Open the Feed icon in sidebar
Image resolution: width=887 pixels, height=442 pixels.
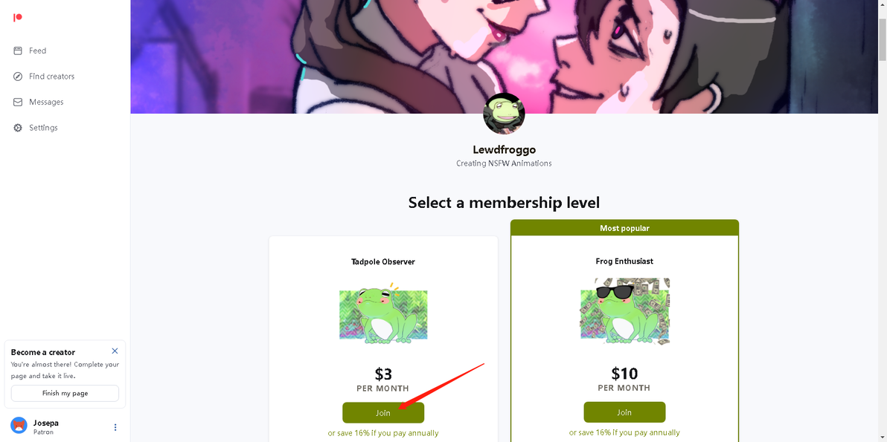point(18,51)
